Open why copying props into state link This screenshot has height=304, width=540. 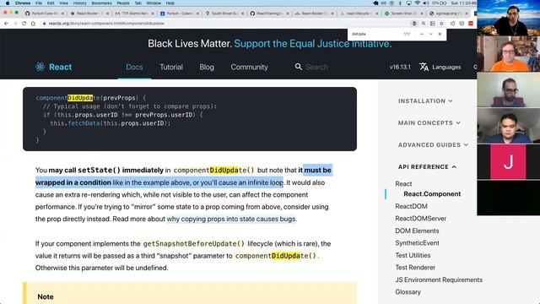click(x=231, y=219)
